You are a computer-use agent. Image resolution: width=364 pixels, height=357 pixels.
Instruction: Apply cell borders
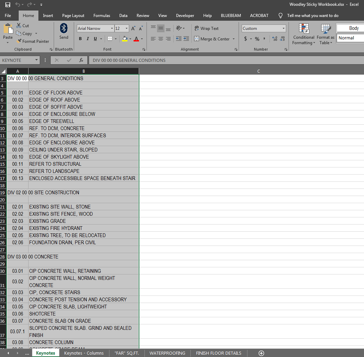point(110,39)
